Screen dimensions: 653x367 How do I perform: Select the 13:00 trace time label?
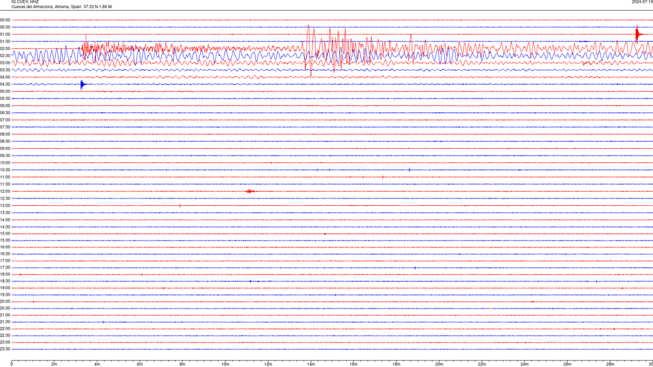tap(5, 205)
